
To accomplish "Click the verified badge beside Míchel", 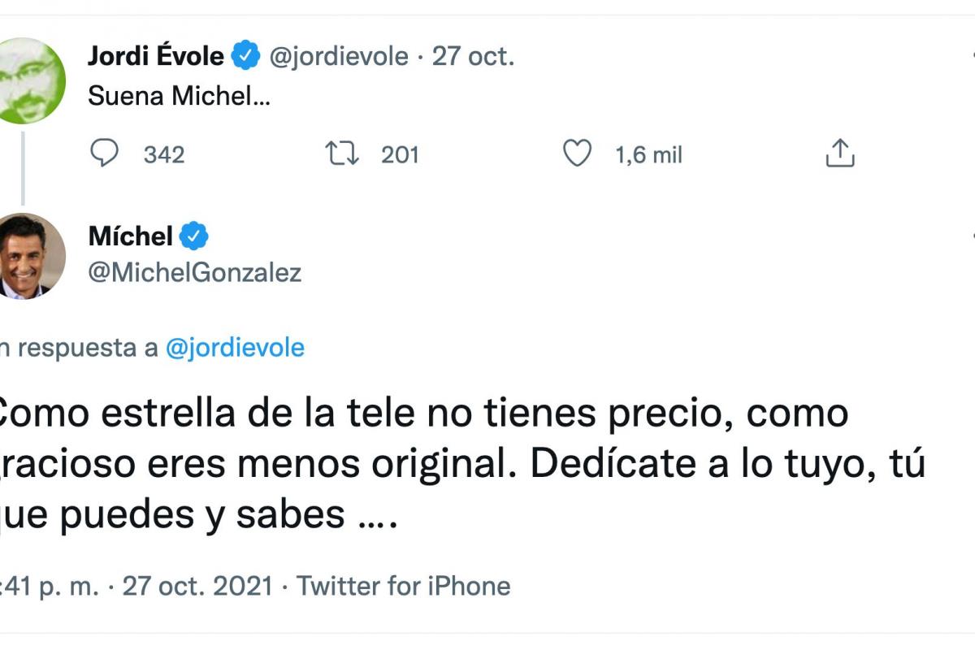I will pos(194,236).
